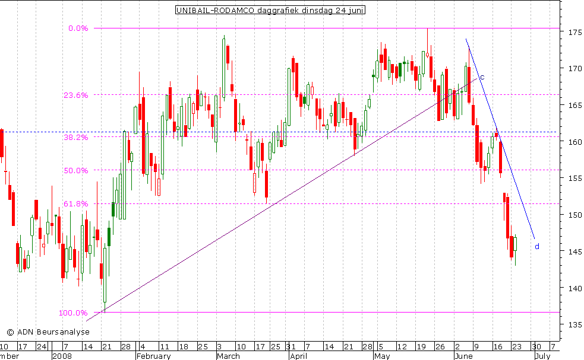This screenshot has height=360, width=584.
Task: Select the 100.0% Fibonacci level label
Action: click(x=73, y=313)
